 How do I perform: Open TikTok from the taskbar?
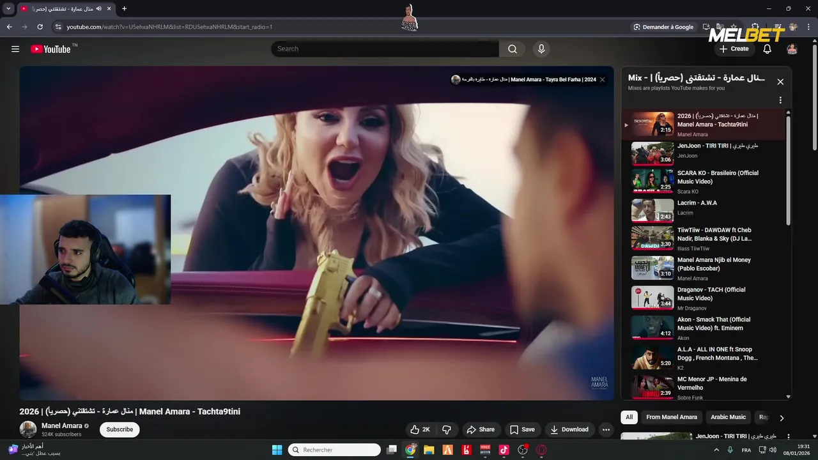coord(504,450)
